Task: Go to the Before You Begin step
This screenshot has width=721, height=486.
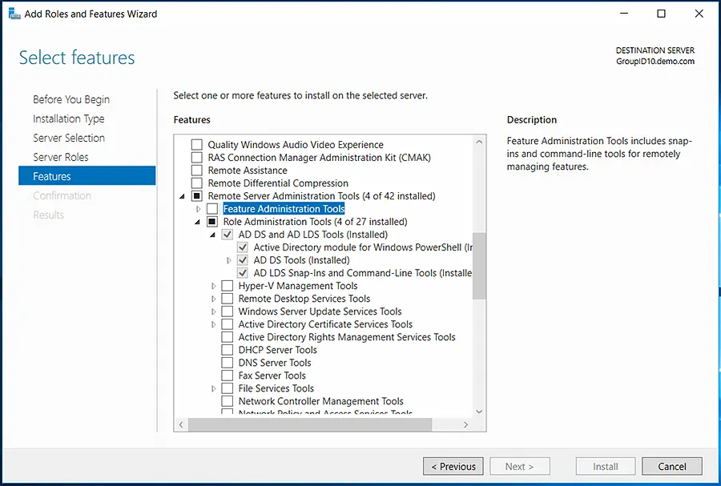Action: (x=71, y=99)
